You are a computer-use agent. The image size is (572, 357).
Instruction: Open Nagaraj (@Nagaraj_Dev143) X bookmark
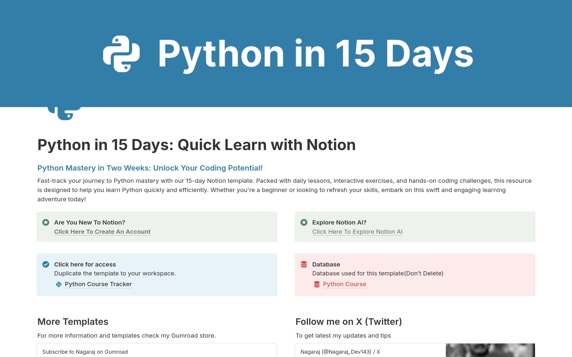click(340, 352)
